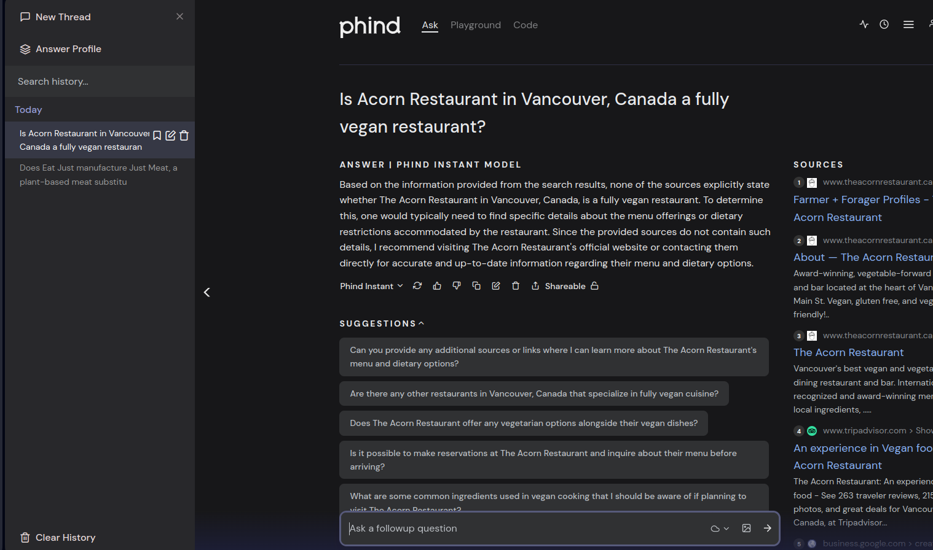
Task: Open history using the clock icon
Action: click(884, 25)
